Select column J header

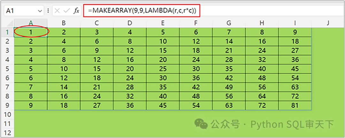pos(328,23)
